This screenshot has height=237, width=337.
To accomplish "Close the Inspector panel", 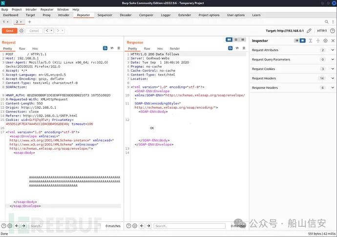I will [333, 40].
